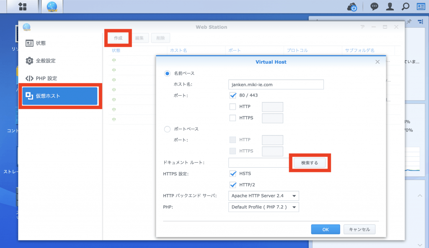Select the ポートベース radio button
This screenshot has width=429, height=248.
tap(168, 129)
